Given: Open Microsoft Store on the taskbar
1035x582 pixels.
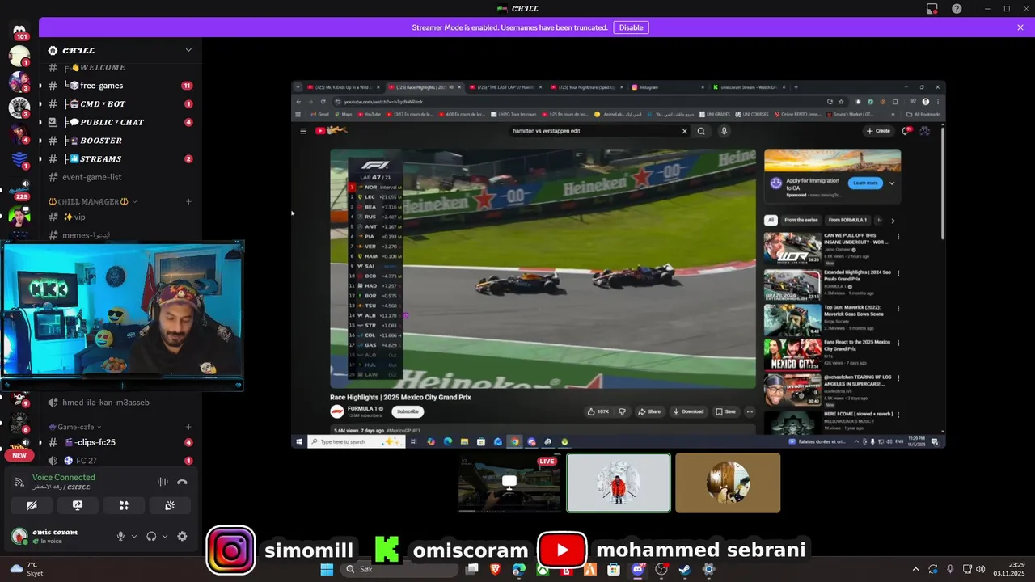Looking at the screenshot, I should (x=614, y=569).
